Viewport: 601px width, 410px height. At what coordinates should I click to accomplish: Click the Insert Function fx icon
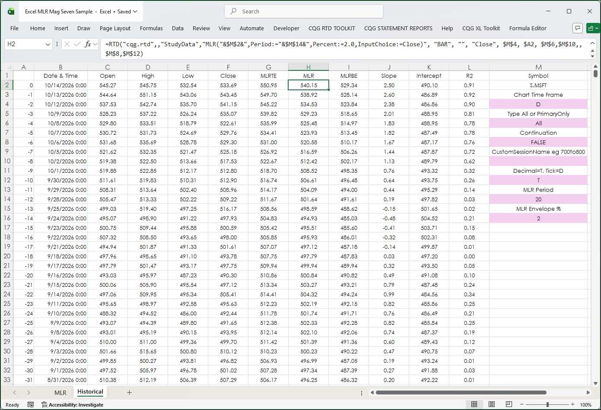(88, 44)
